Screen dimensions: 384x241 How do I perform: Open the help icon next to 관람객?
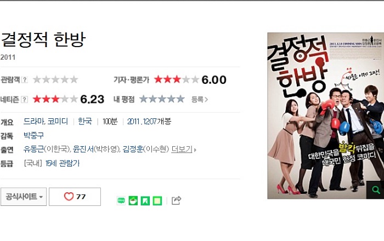click(x=25, y=79)
